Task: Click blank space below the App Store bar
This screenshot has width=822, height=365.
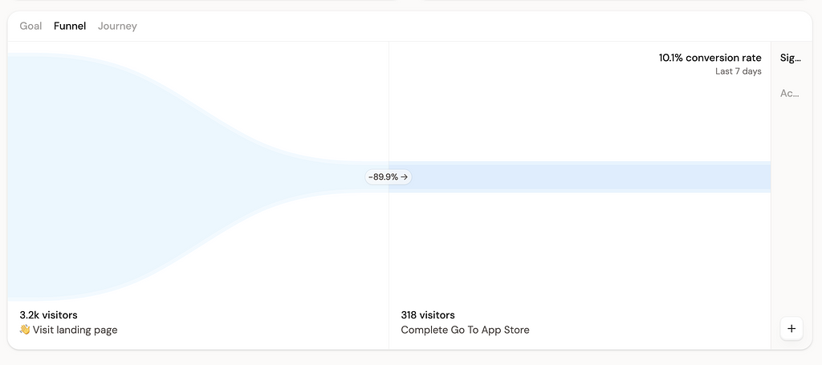Action: 578,249
